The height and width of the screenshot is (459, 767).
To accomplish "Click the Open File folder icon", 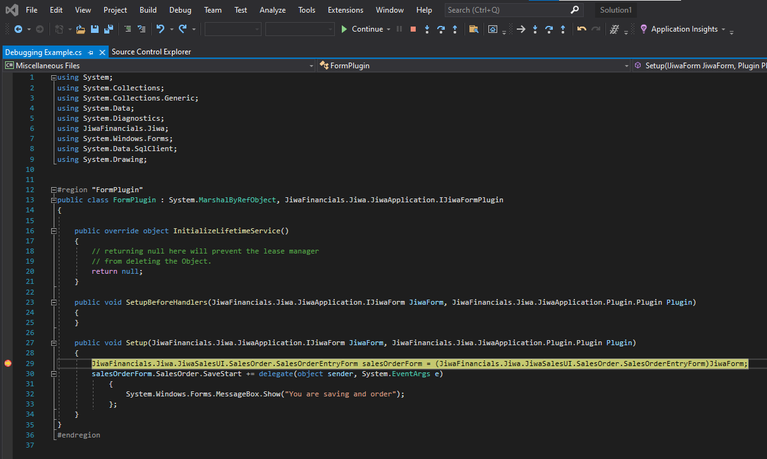I will [80, 29].
